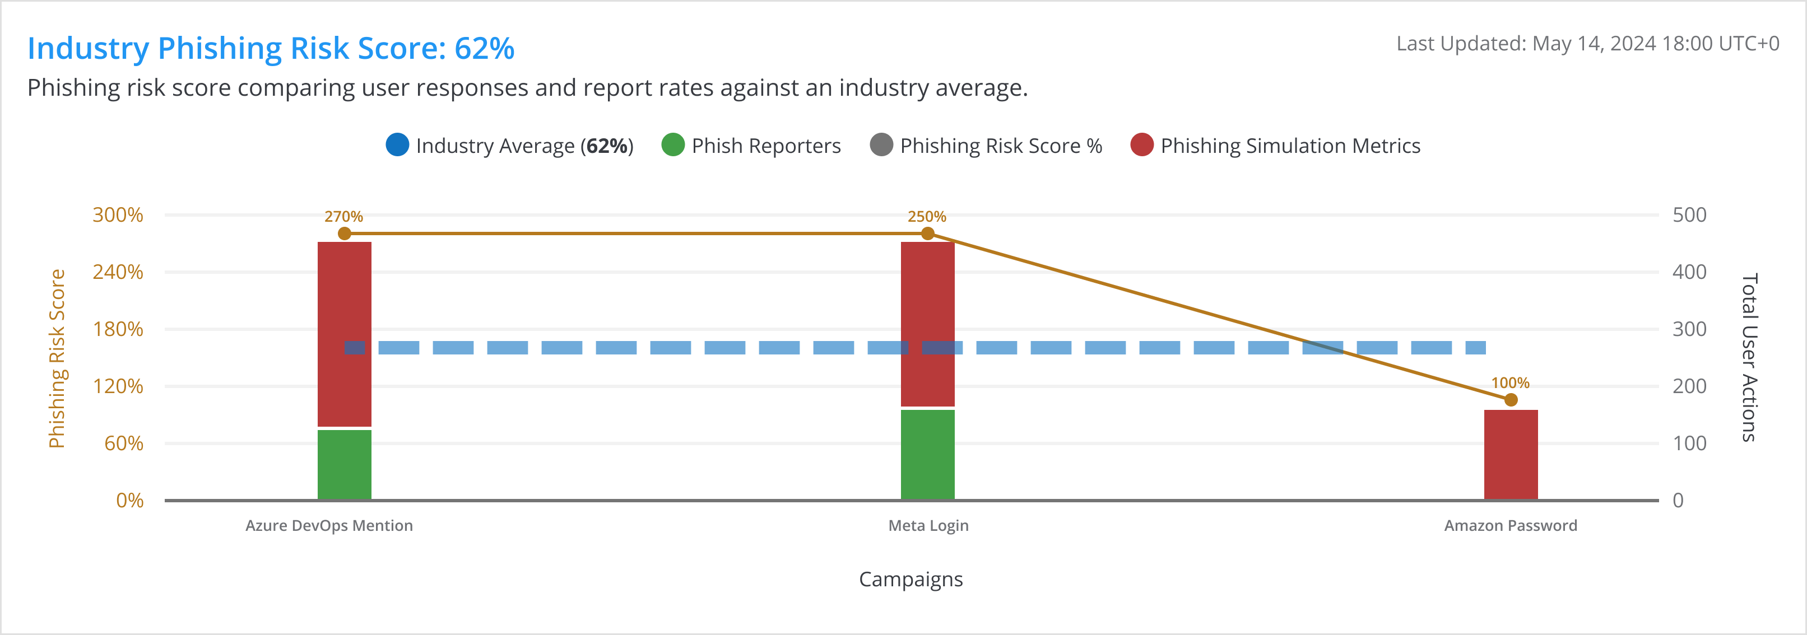Click the 250% risk score data point
The width and height of the screenshot is (1807, 635).
coord(927,234)
